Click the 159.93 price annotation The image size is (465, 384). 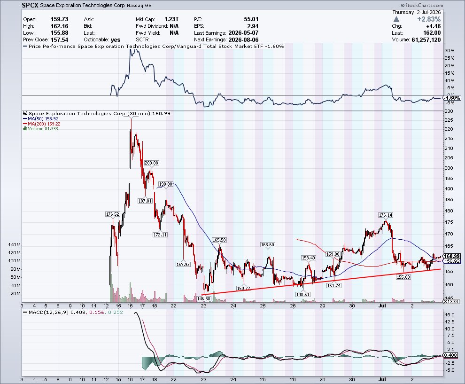point(183,264)
